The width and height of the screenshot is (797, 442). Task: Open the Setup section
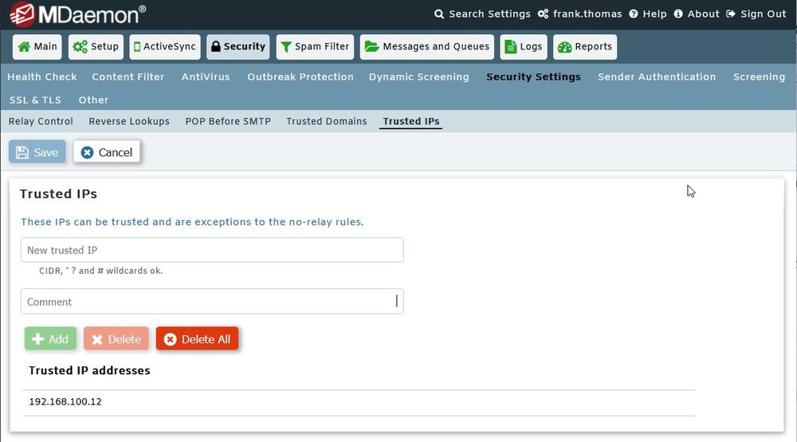click(x=96, y=47)
